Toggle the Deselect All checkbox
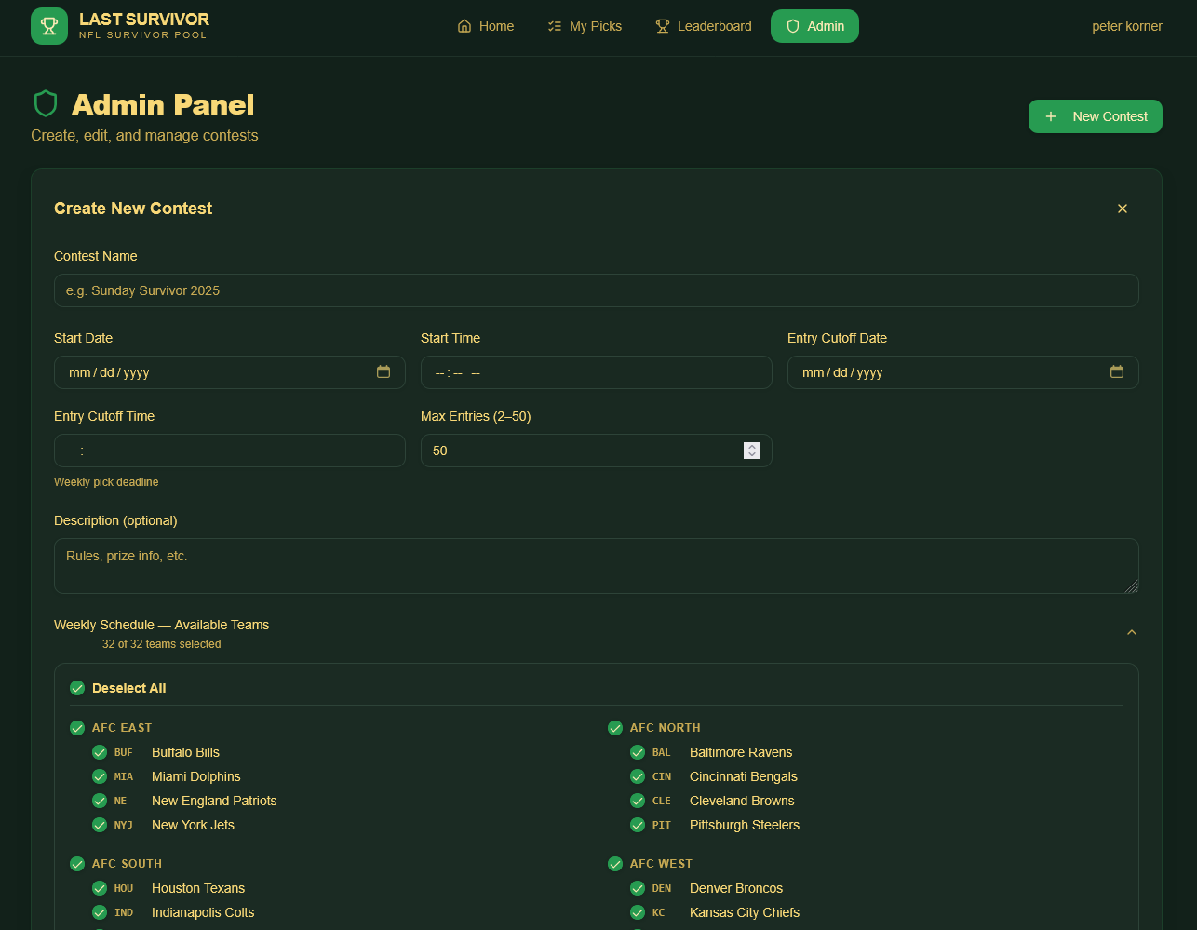This screenshot has height=930, width=1197. tap(77, 688)
